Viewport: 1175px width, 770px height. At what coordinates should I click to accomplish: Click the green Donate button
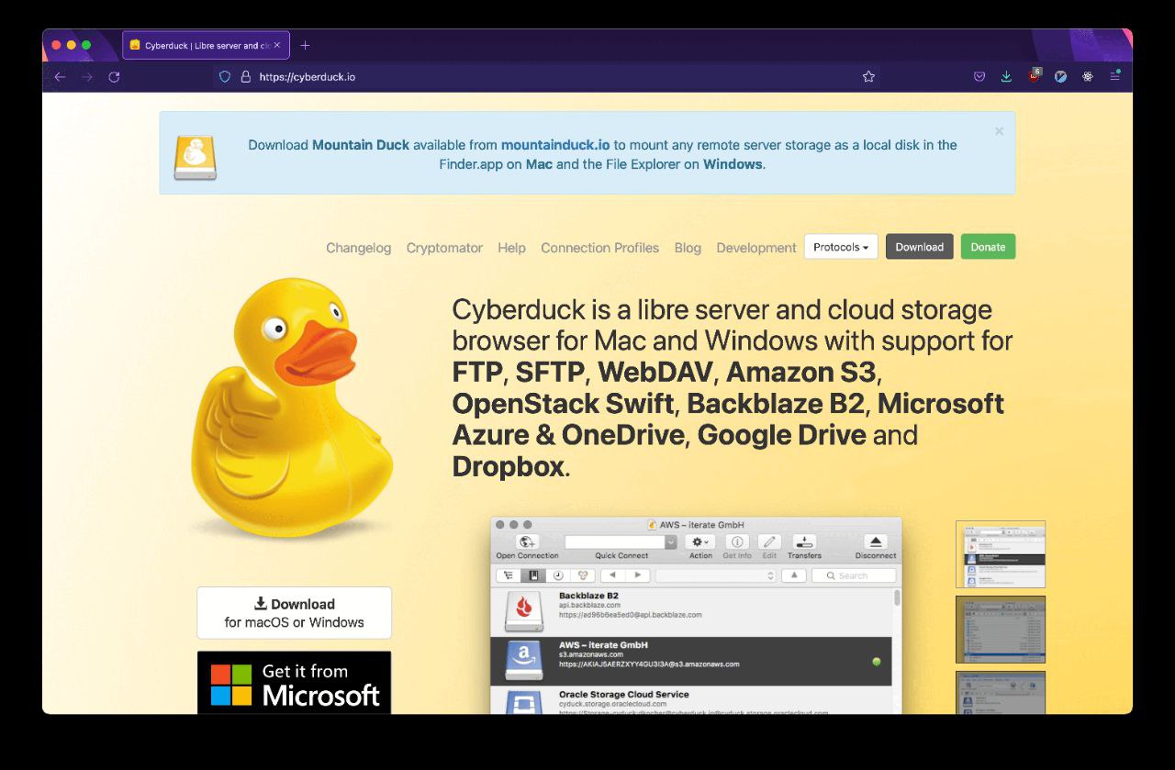[988, 247]
